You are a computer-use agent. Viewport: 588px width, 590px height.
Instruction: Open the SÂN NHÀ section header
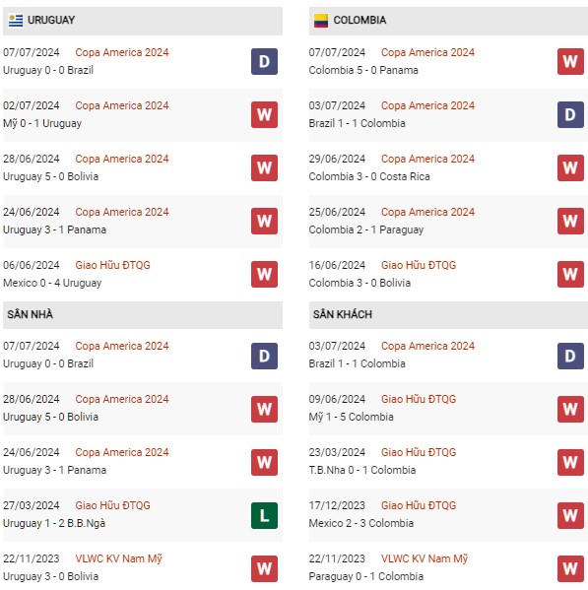tap(143, 315)
